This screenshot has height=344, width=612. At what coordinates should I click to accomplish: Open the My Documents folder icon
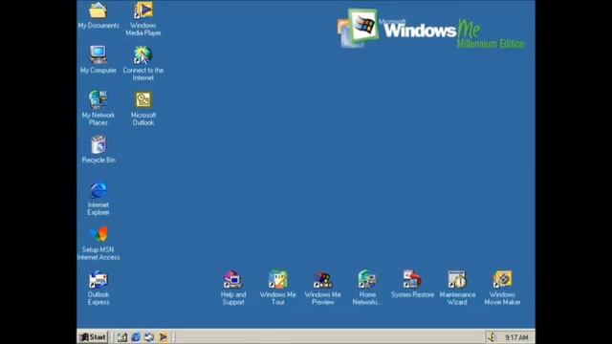pos(98,11)
